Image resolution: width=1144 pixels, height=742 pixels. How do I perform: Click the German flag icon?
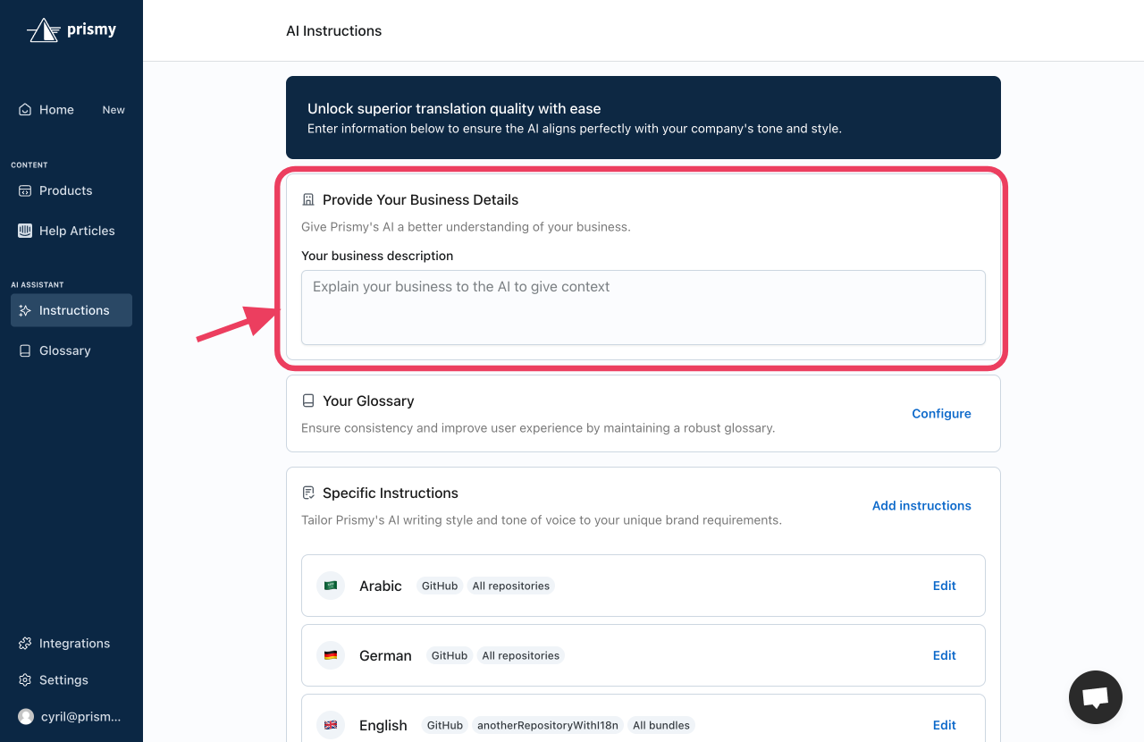(331, 655)
